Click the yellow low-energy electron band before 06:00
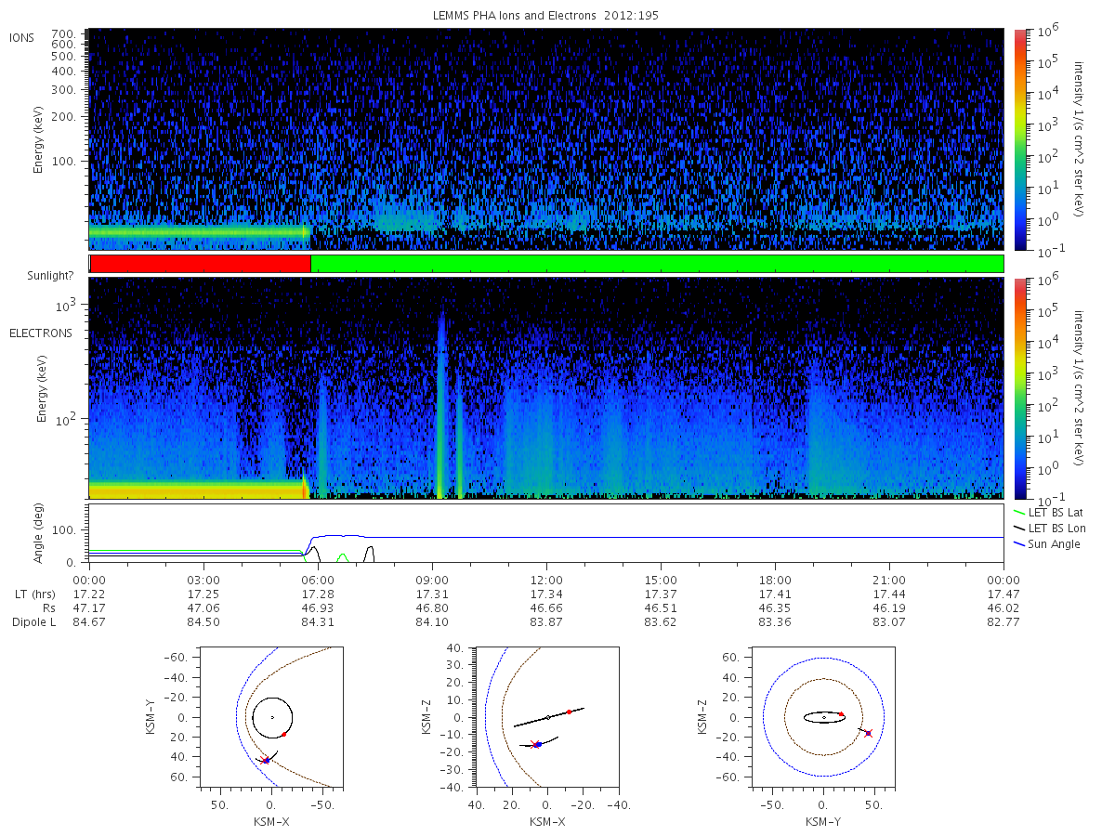Image resolution: width=1115 pixels, height=836 pixels. point(196,489)
